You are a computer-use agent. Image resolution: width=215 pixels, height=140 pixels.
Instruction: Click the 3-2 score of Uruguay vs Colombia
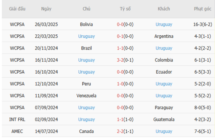[x=120, y=60]
